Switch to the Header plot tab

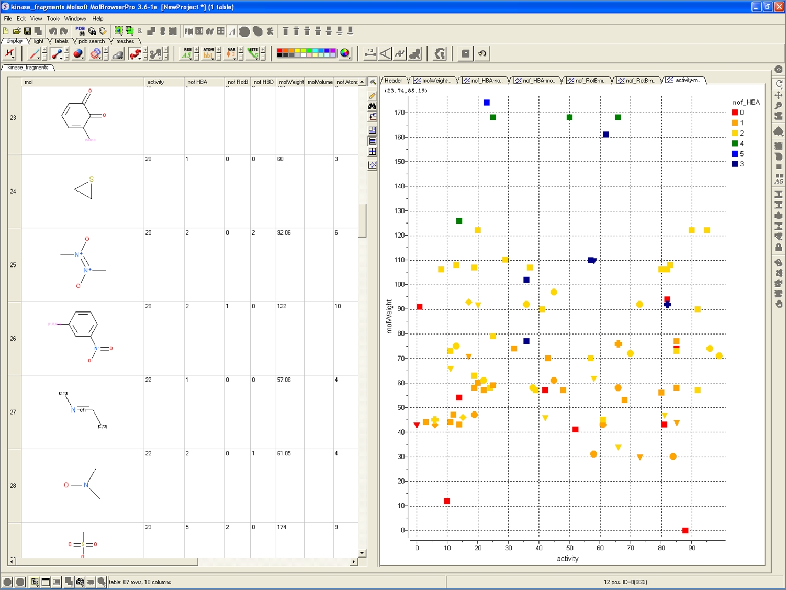click(394, 81)
